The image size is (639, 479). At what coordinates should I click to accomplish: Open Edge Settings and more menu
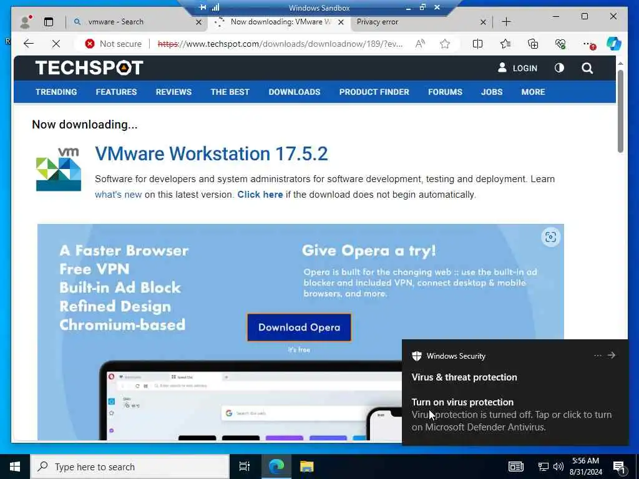click(589, 44)
